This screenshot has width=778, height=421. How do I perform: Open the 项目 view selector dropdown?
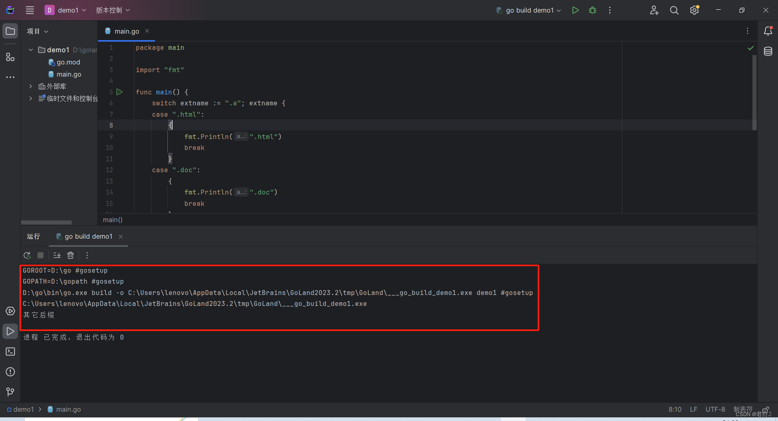38,31
